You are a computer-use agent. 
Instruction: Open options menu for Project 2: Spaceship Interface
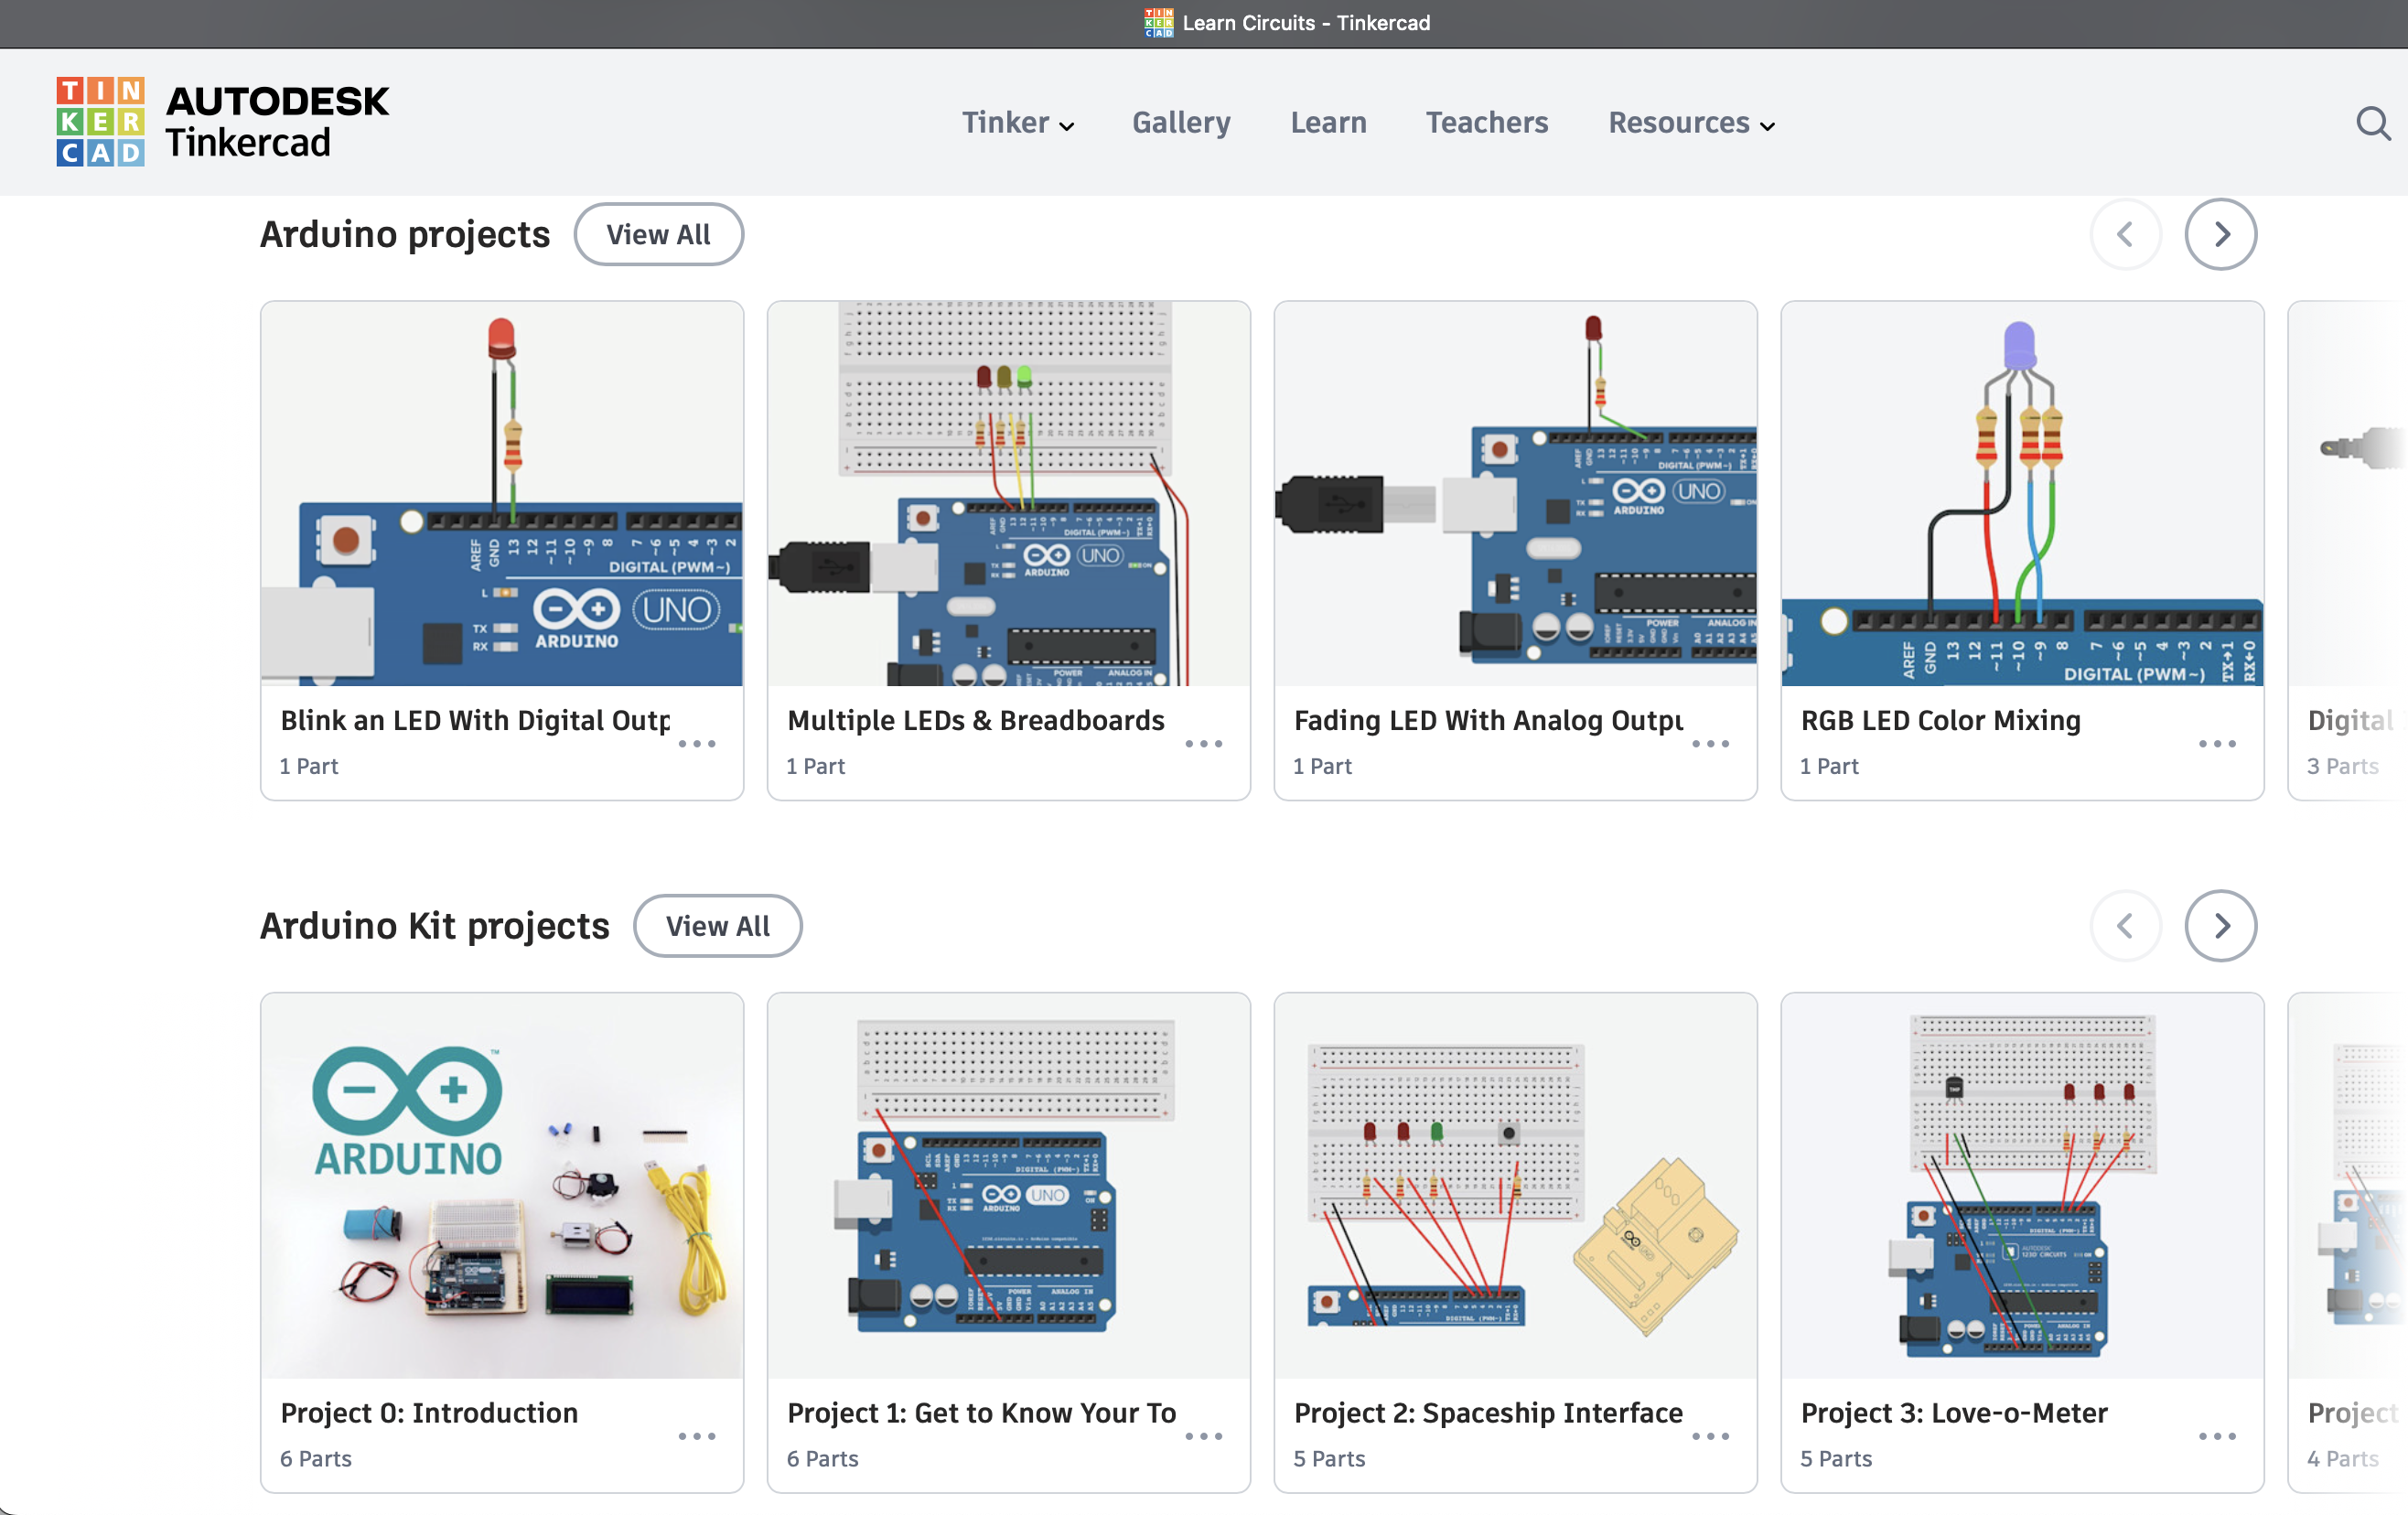(1710, 1436)
